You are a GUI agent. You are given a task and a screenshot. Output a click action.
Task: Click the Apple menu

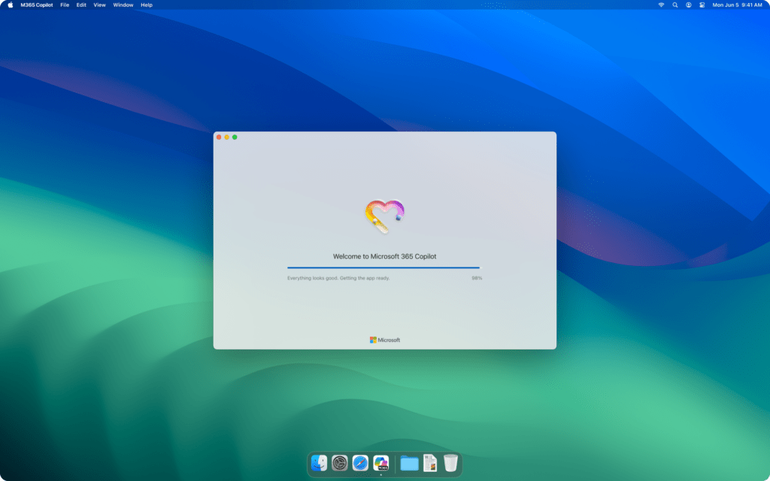(x=11, y=5)
